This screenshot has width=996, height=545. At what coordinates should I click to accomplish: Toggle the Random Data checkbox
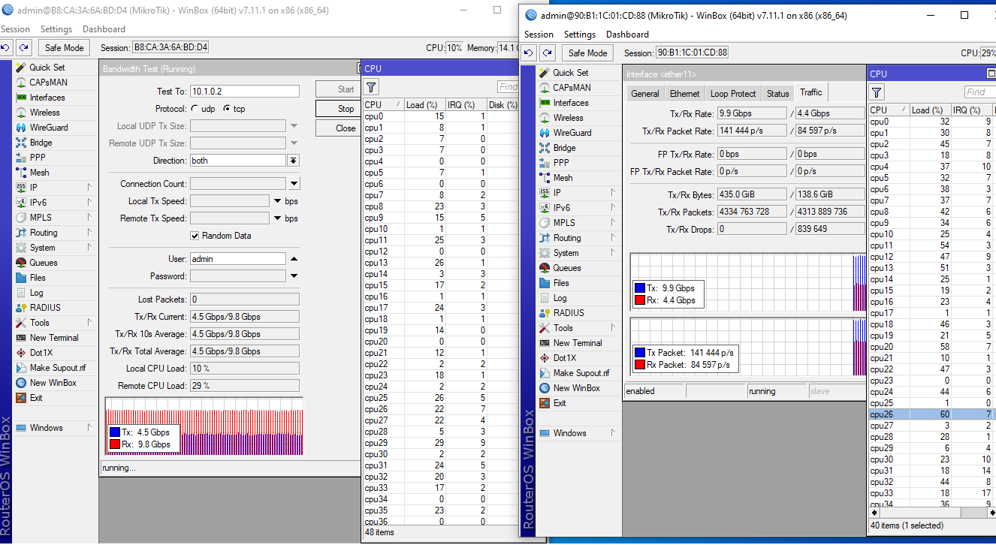tap(195, 236)
